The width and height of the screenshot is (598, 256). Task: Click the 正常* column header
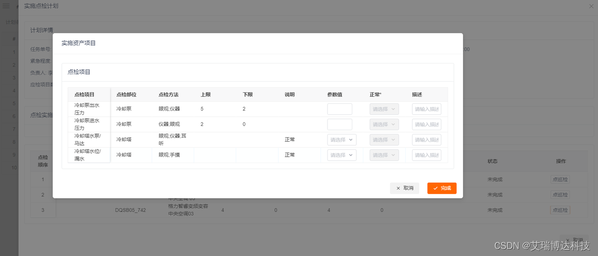(x=384, y=94)
